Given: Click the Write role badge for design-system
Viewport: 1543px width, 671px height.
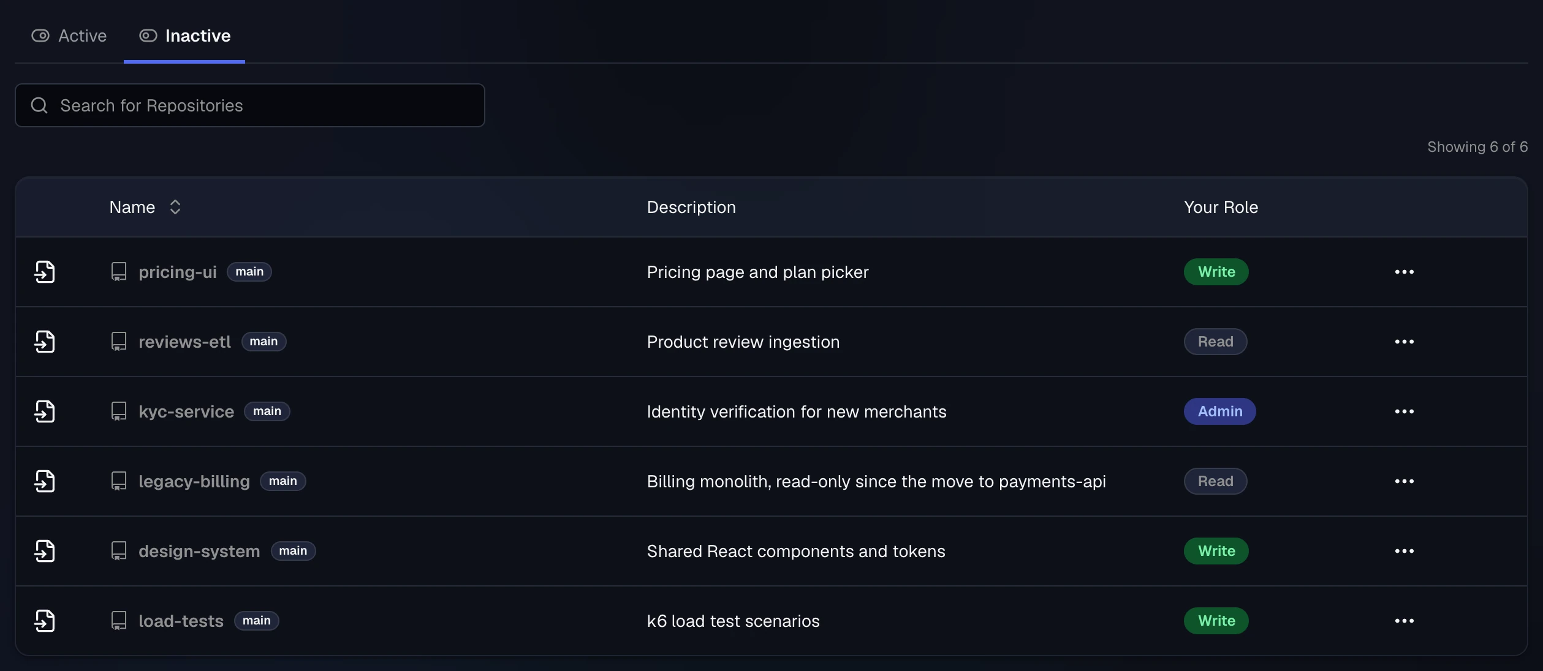Looking at the screenshot, I should point(1216,551).
